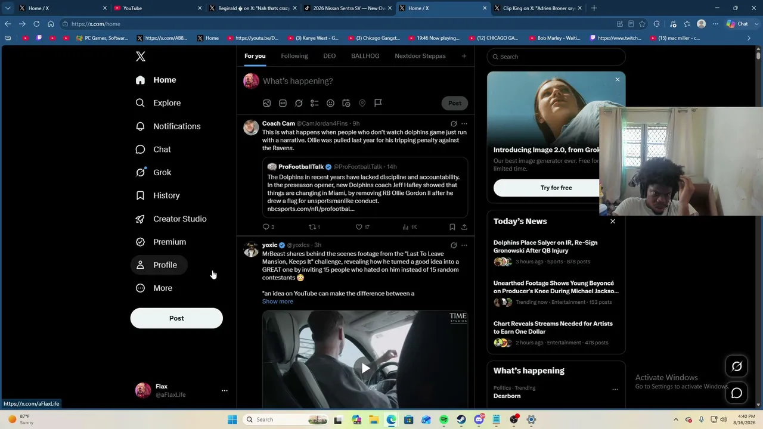Image resolution: width=763 pixels, height=429 pixels.
Task: Repost Coach Cam's post
Action: [314, 227]
